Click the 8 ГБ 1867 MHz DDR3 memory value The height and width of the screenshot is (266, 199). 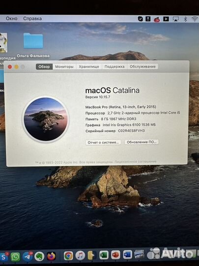click(x=118, y=119)
